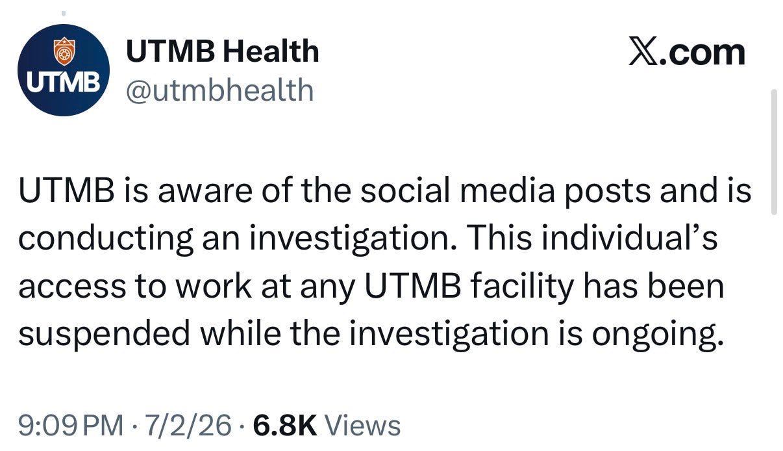Screen dimensions: 783x451
Task: Click the word Views in footer
Action: click(362, 426)
